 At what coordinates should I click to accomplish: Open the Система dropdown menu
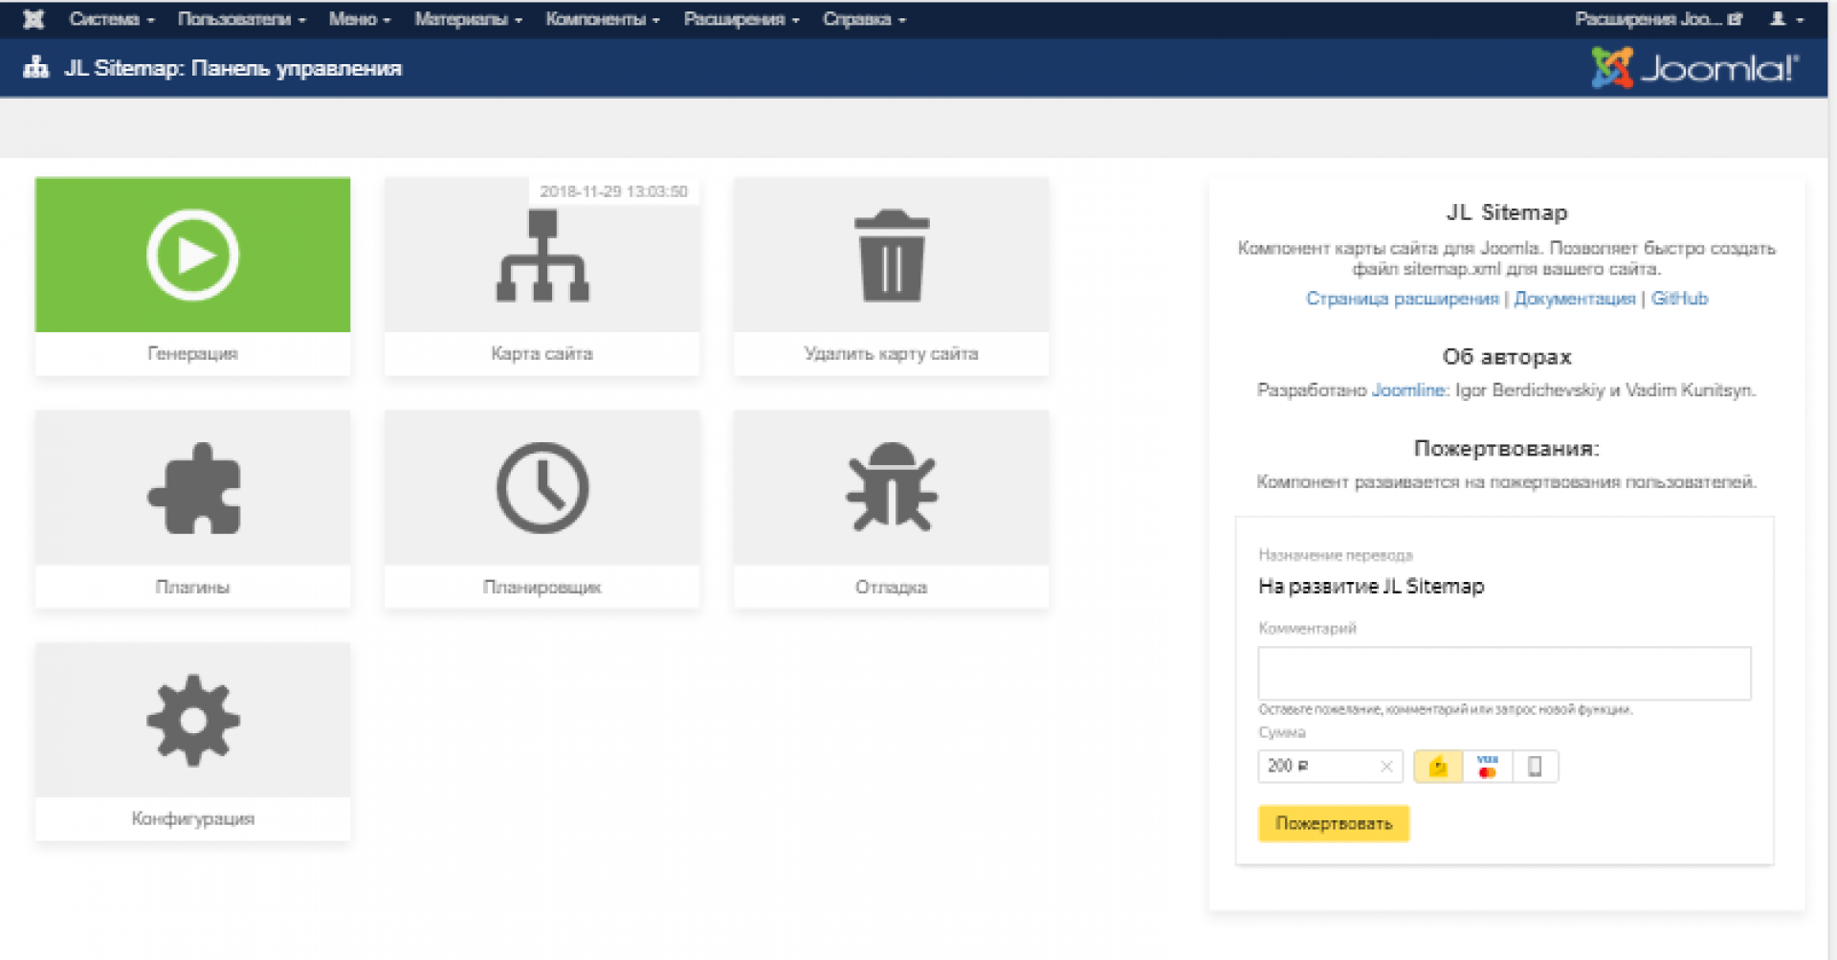pyautogui.click(x=111, y=19)
